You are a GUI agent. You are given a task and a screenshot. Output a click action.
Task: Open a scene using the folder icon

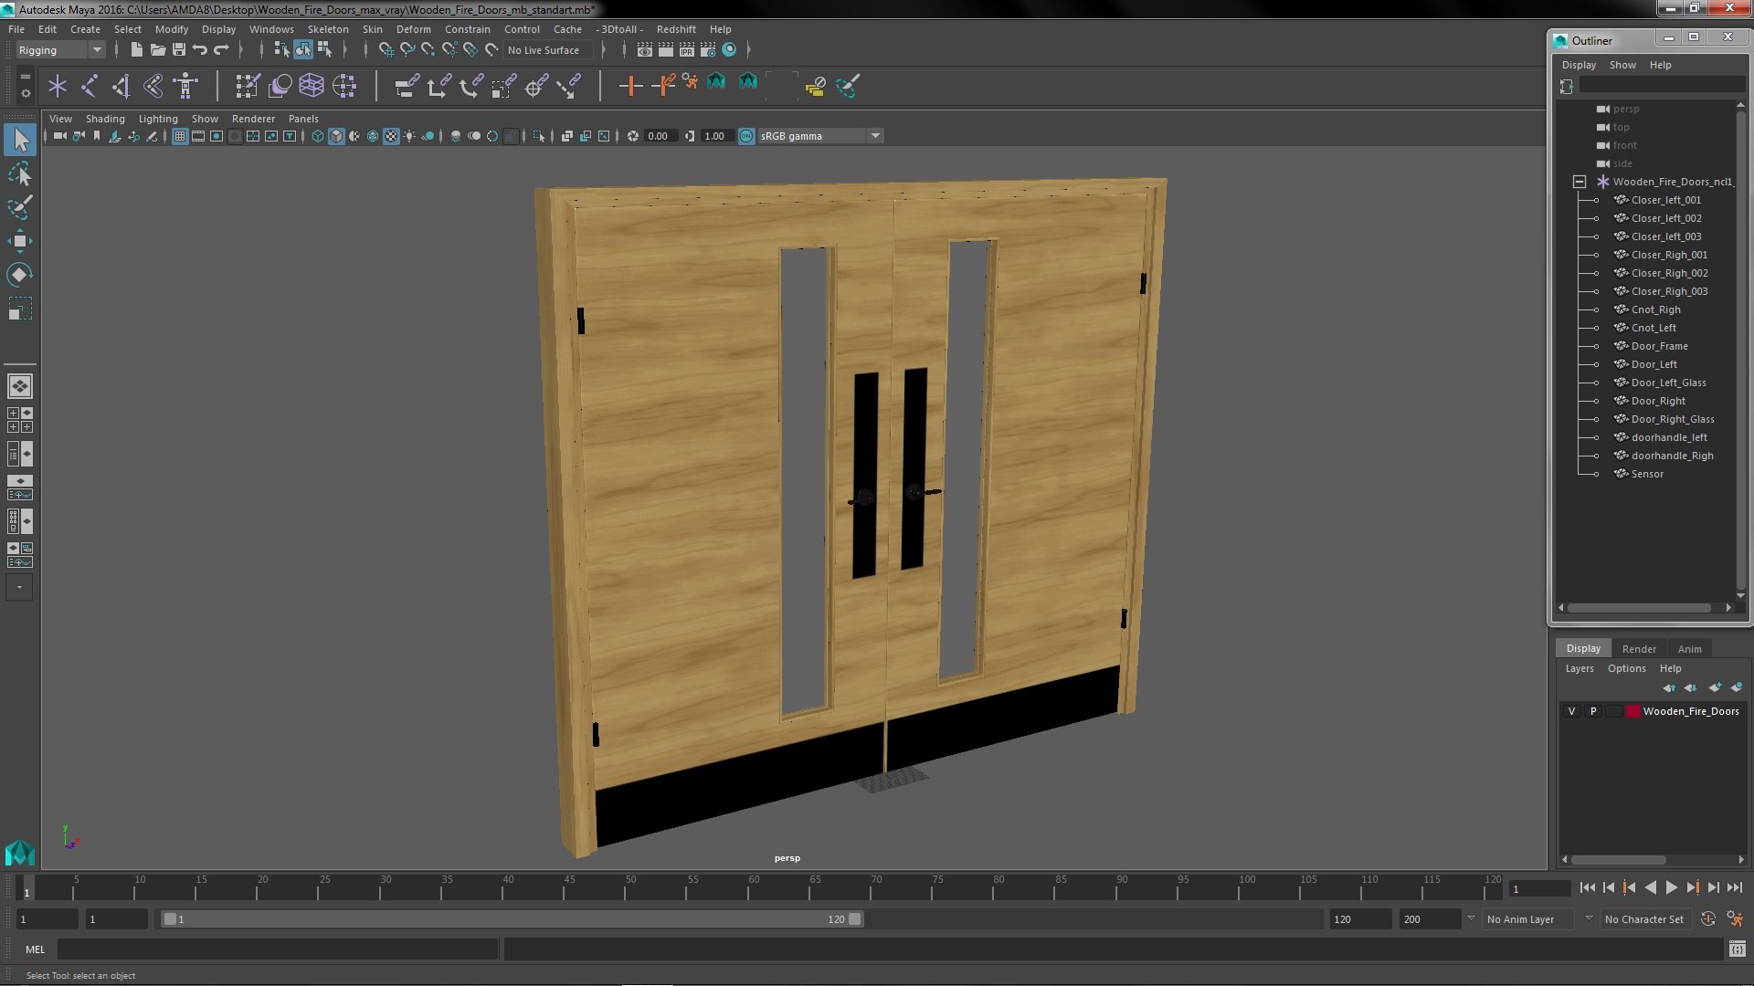(x=157, y=49)
